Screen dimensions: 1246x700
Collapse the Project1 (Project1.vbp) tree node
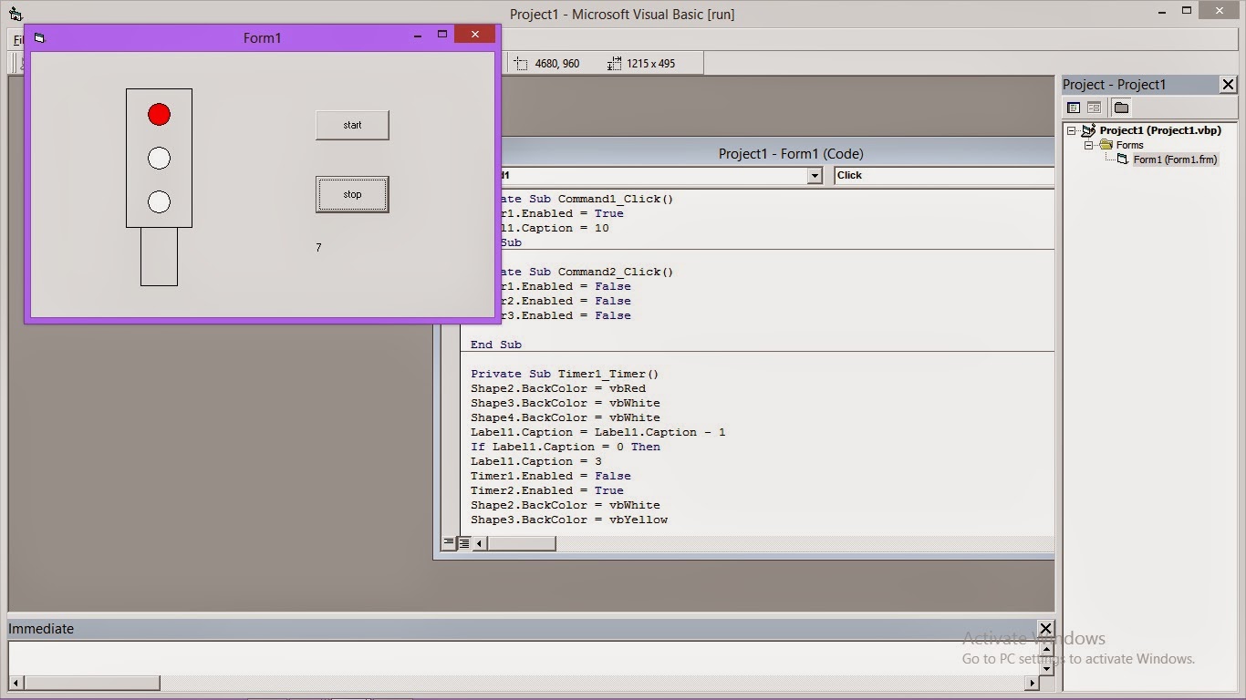coord(1072,130)
